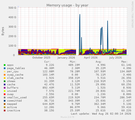
Task: Click the 'mapped' legend label
Action: tap(12, 104)
